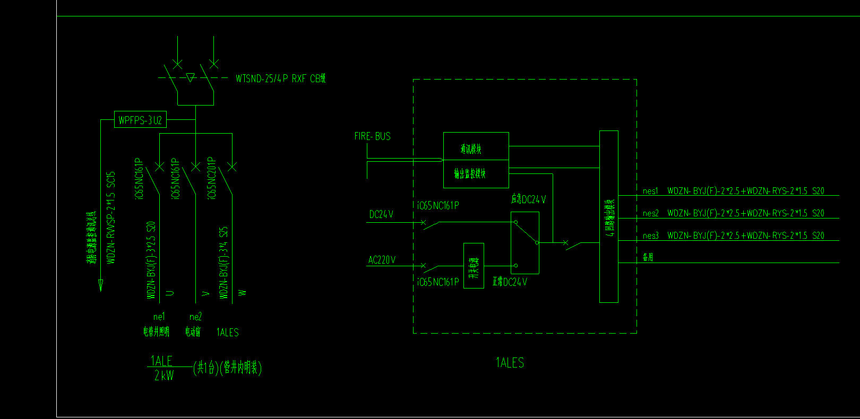Select the 电管井照明 text
The width and height of the screenshot is (860, 419).
[156, 332]
